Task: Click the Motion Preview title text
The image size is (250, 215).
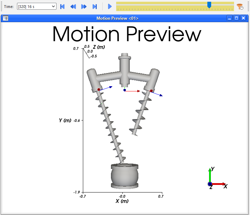Action: point(127,34)
